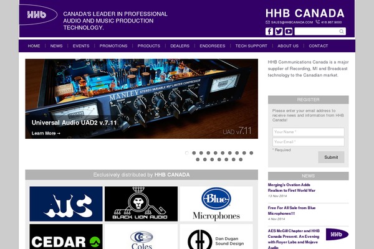Screen dimensions: 374x249
Task: Open the ENDORSEES menu item
Action: (x=213, y=46)
